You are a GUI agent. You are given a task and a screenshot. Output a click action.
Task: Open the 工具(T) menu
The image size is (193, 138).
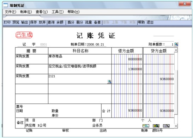coord(58,12)
